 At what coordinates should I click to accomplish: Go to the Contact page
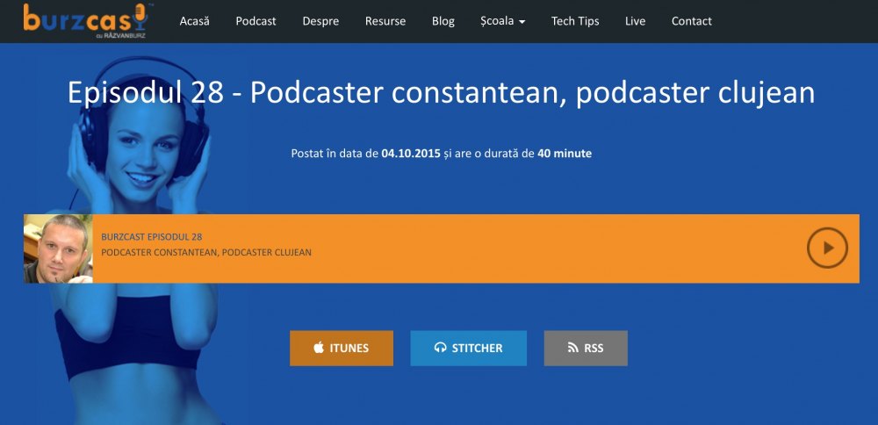(692, 21)
